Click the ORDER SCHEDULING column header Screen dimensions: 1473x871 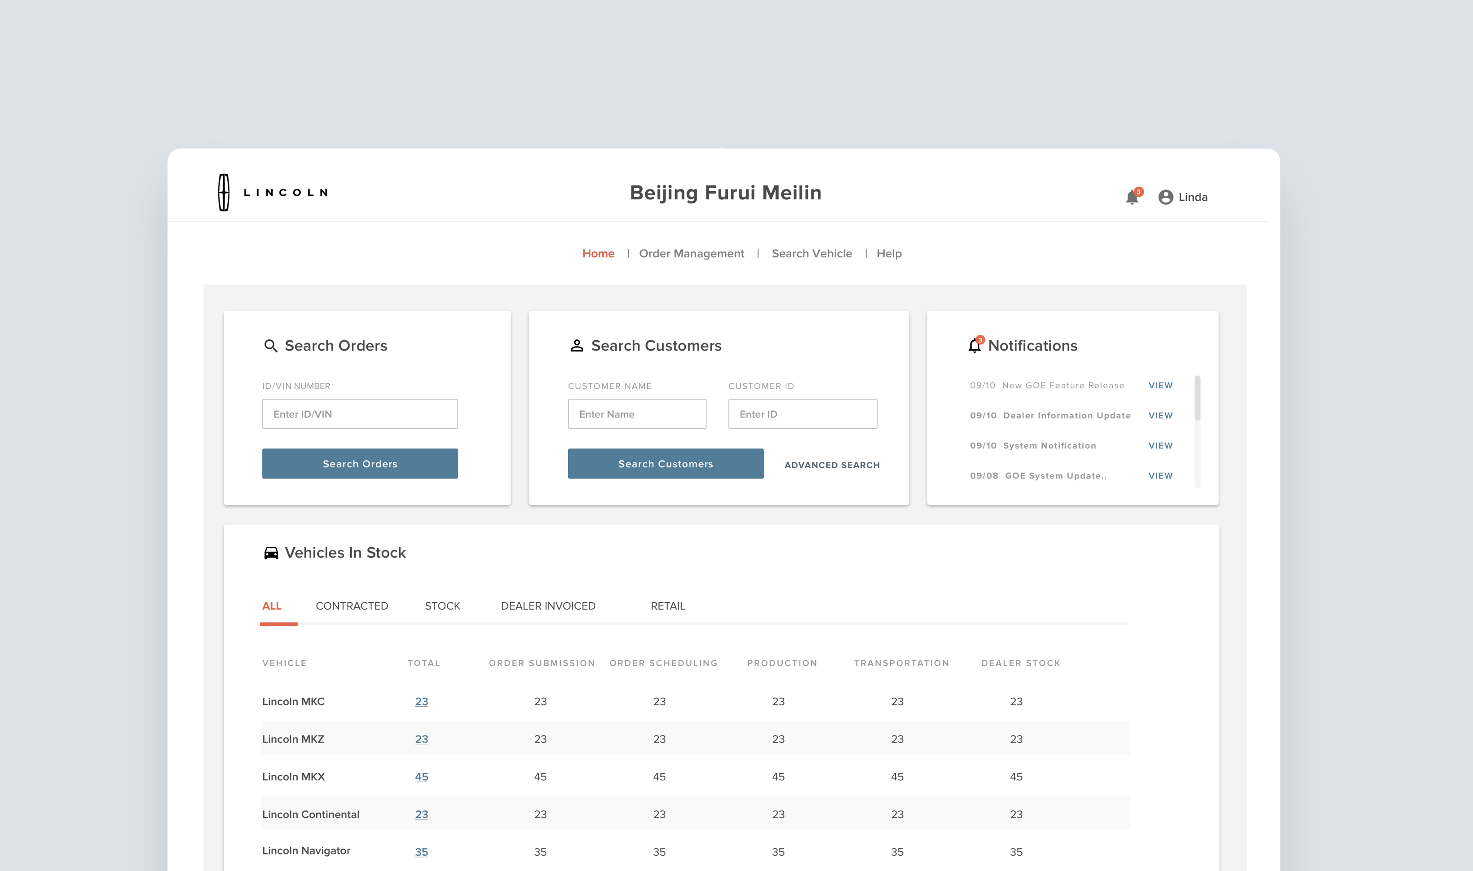click(x=663, y=663)
